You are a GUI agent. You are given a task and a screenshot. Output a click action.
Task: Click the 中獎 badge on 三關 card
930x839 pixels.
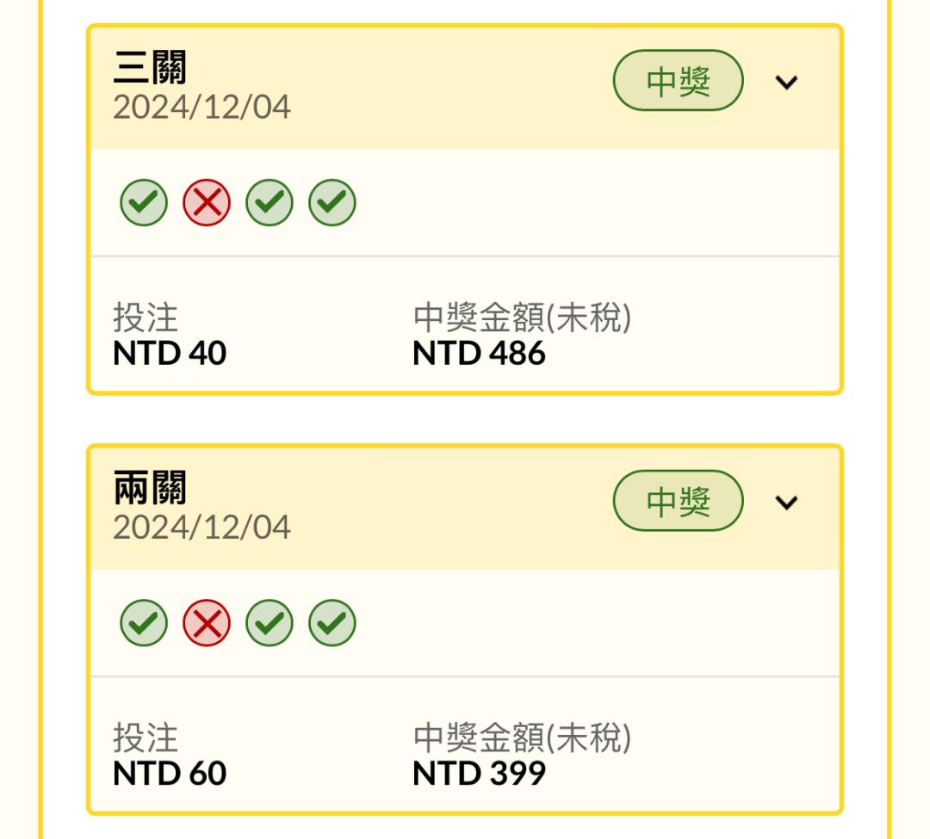tap(678, 81)
